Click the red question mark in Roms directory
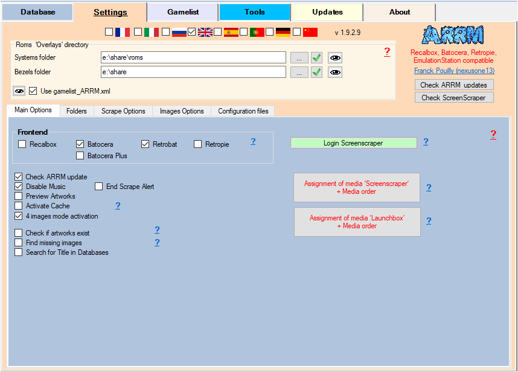This screenshot has height=372, width=518. 387,52
